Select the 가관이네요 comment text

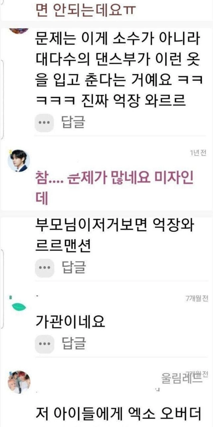70,321
